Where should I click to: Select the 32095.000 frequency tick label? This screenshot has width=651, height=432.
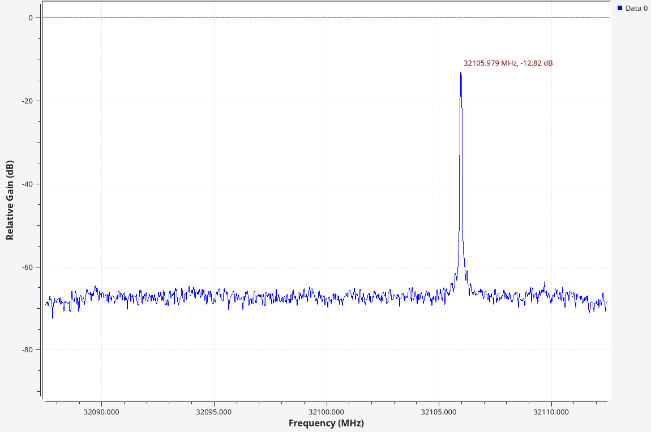click(x=214, y=412)
